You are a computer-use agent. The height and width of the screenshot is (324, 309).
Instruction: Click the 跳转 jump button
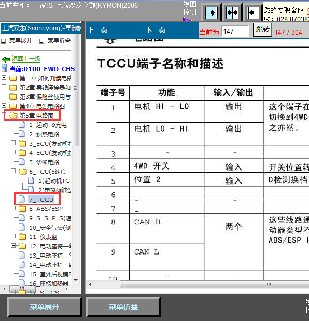262,30
